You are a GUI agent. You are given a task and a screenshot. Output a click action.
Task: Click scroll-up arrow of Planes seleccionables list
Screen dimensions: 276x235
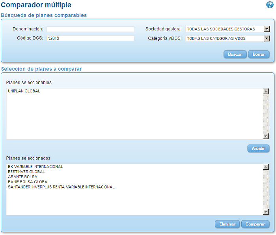266,91
